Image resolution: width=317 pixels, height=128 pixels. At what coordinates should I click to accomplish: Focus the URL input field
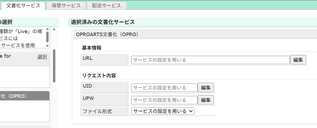210,60
